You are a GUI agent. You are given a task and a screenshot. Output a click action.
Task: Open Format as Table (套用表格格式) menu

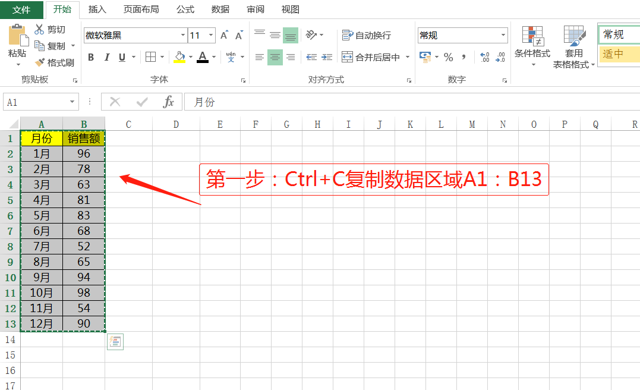[573, 46]
